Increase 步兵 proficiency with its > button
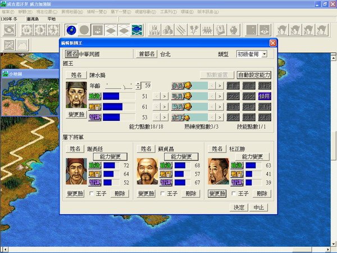 pos(220,85)
